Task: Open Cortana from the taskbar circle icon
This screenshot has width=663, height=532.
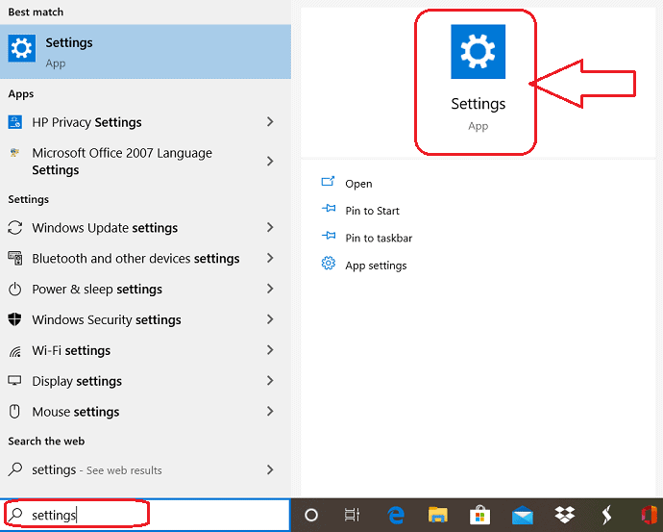Action: pos(311,515)
